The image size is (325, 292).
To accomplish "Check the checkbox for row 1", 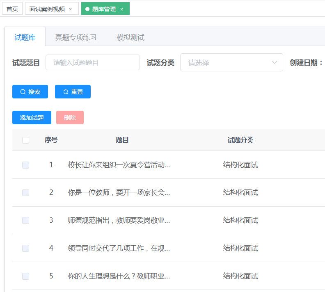I will click(x=25, y=165).
